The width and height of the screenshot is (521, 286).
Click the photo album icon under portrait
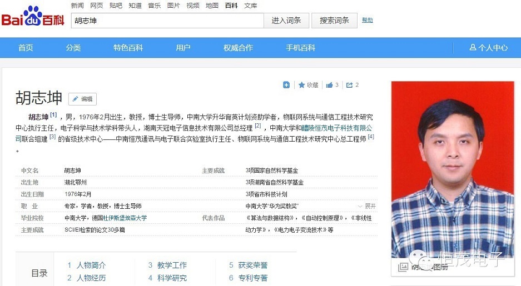pos(403,267)
